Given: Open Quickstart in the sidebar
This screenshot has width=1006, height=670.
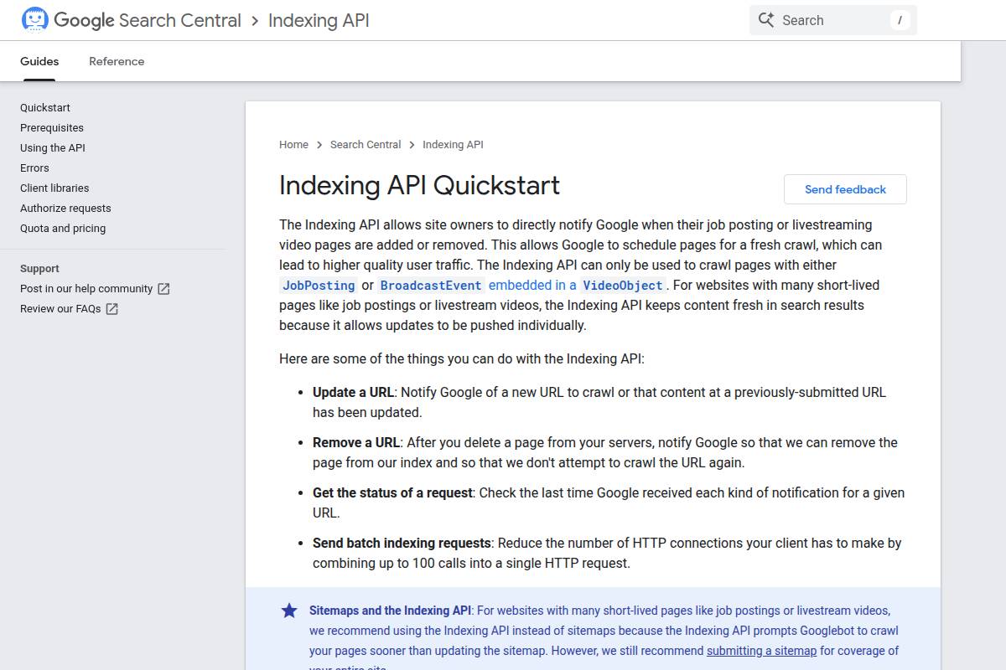Looking at the screenshot, I should point(45,107).
